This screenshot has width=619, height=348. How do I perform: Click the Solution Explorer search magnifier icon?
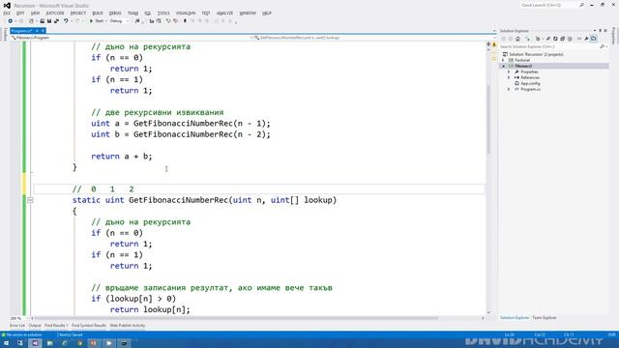602,46
